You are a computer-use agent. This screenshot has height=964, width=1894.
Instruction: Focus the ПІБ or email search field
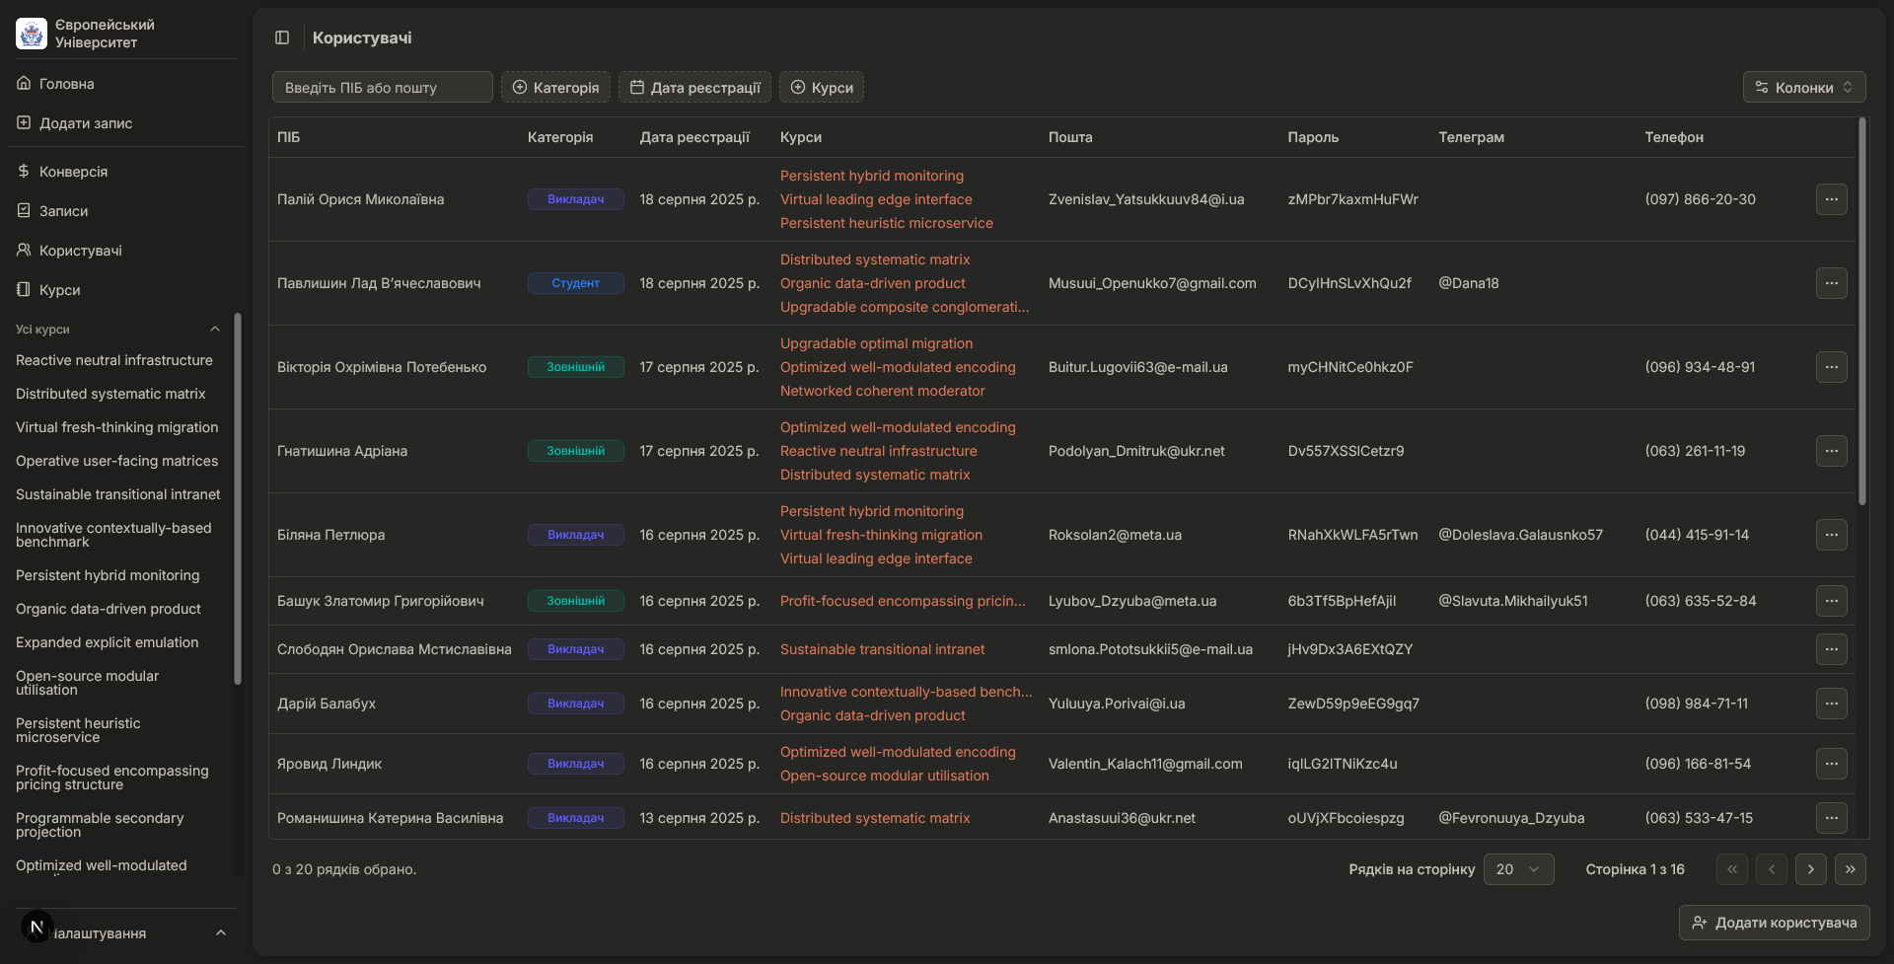pos(382,88)
